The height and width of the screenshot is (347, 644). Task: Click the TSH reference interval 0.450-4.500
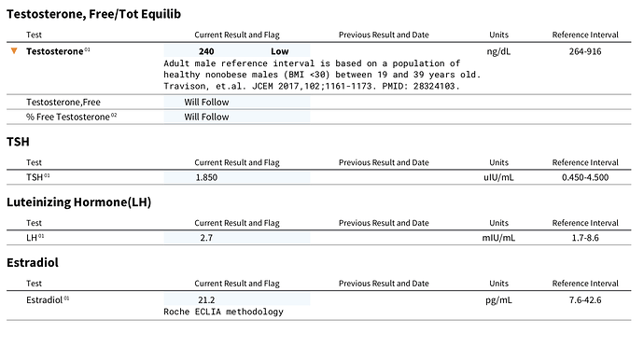(585, 177)
